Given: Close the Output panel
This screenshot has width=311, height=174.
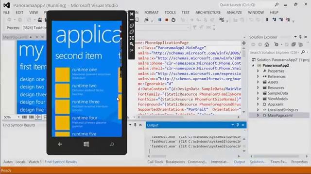Looking at the screenshot, I should click(x=243, y=125).
